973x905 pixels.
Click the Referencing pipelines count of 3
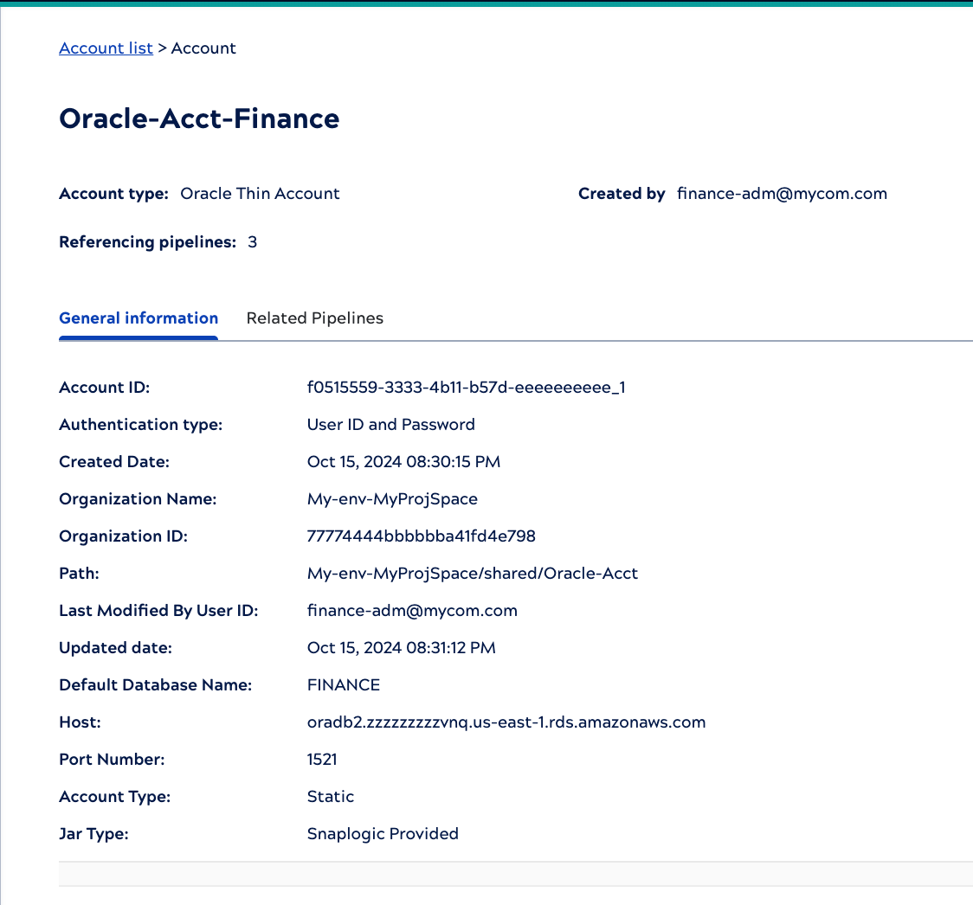[251, 241]
